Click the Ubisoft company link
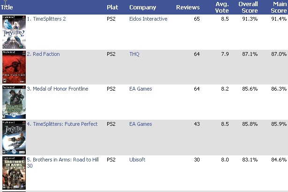The width and height of the screenshot is (288, 192). (x=137, y=160)
